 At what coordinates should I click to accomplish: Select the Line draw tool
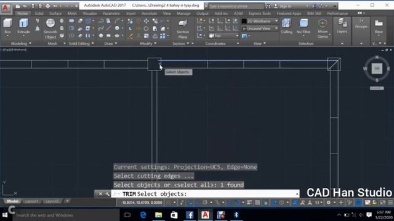(x=108, y=28)
